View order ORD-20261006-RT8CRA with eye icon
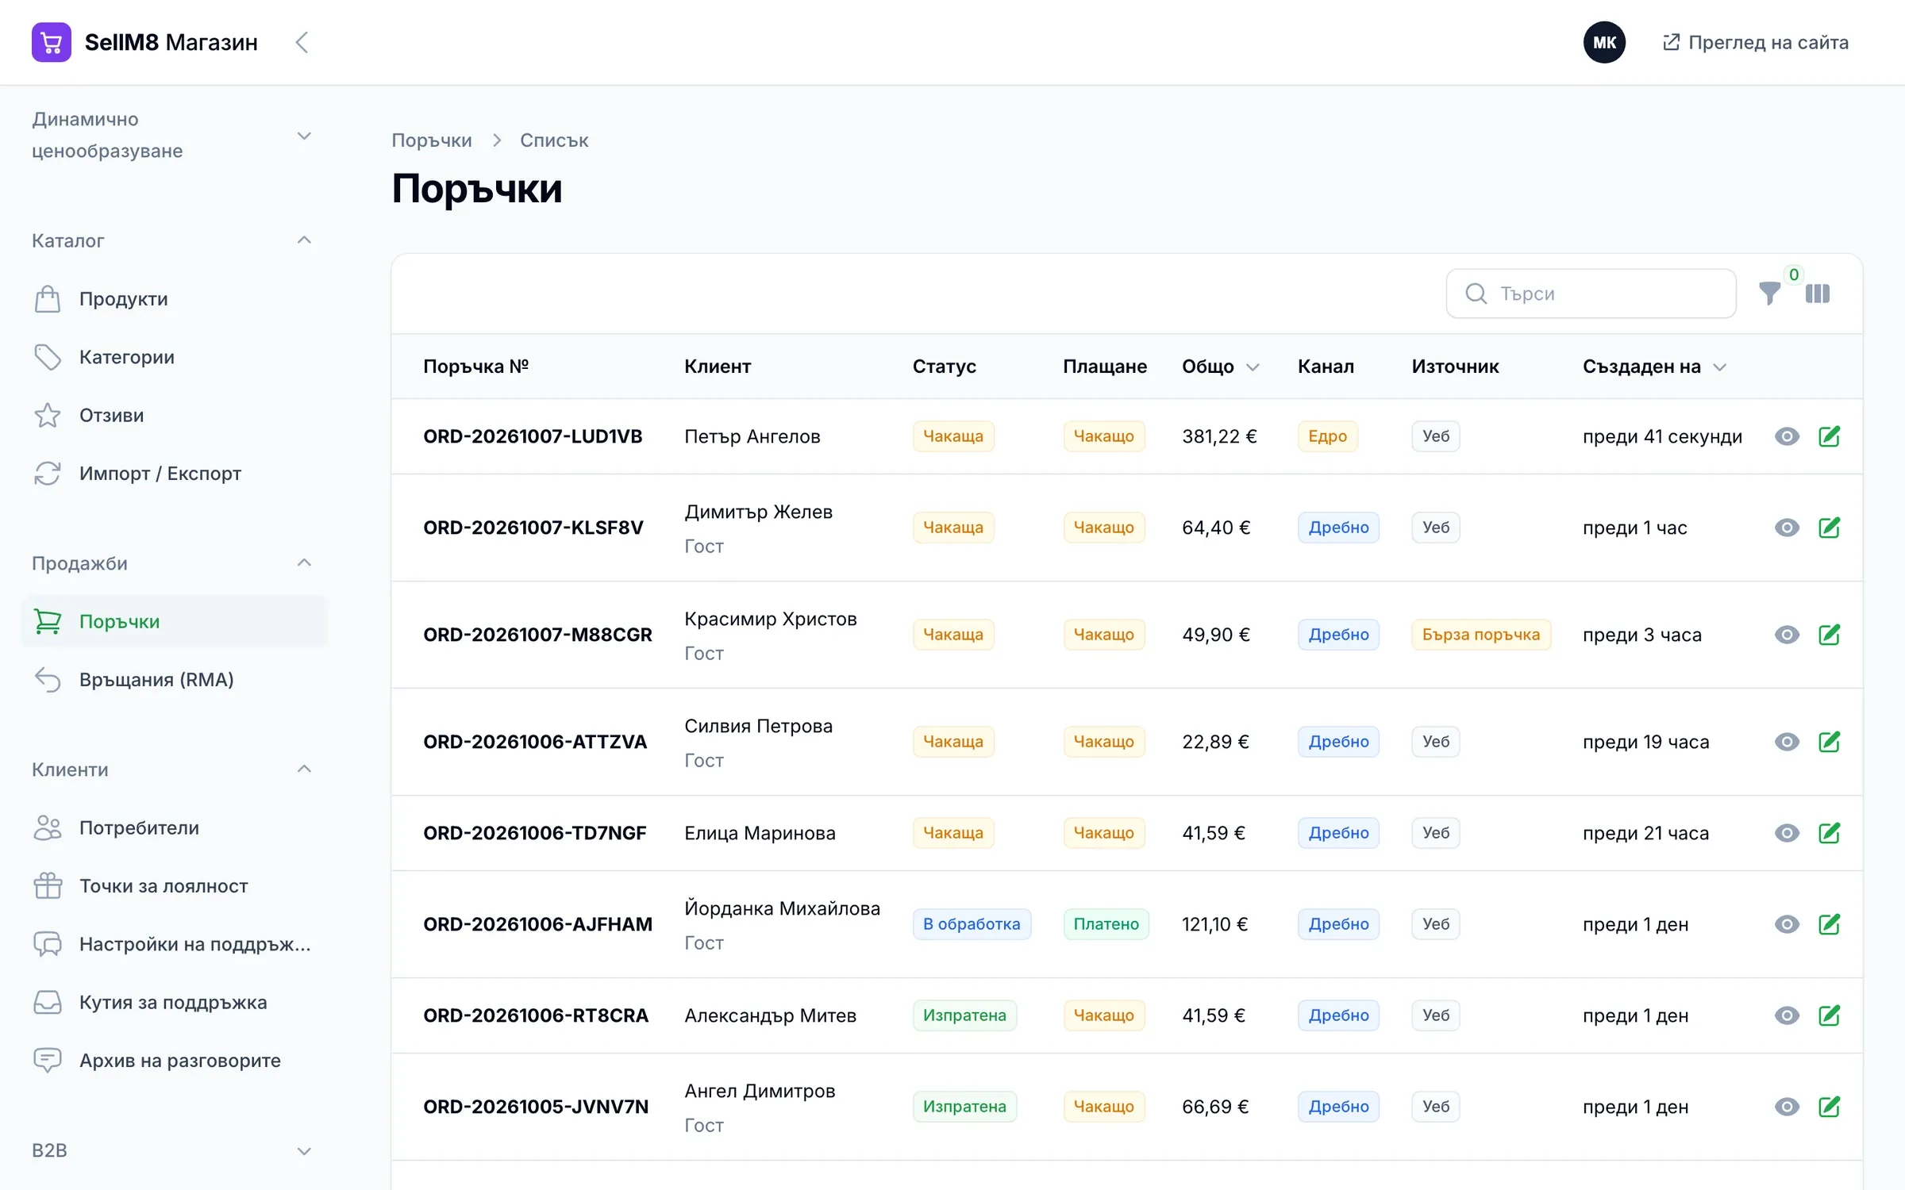The height and width of the screenshot is (1190, 1905). [x=1787, y=1015]
